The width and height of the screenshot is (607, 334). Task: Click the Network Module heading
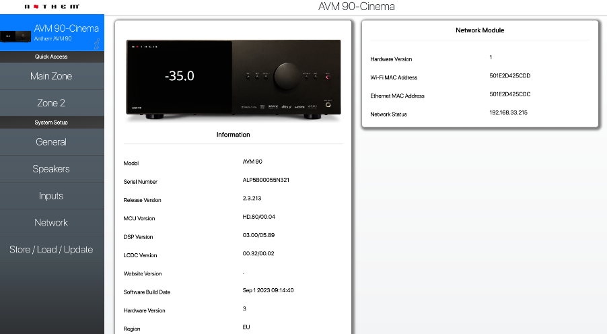[480, 30]
